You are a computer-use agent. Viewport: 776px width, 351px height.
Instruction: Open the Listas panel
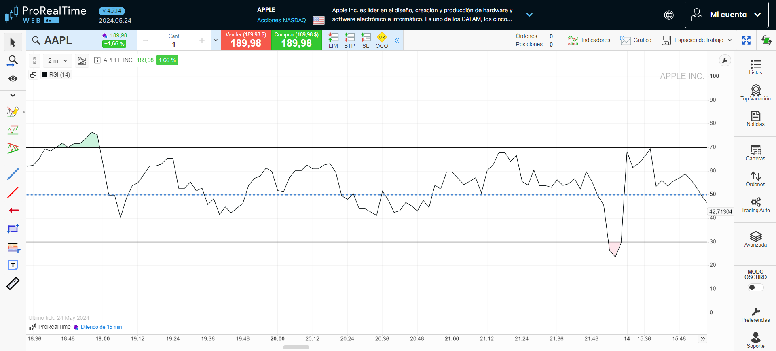pyautogui.click(x=755, y=67)
